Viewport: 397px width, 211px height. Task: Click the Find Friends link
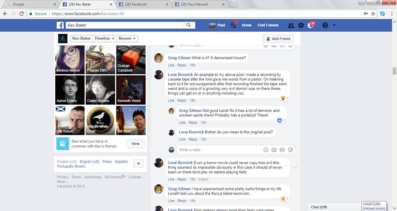(x=268, y=25)
